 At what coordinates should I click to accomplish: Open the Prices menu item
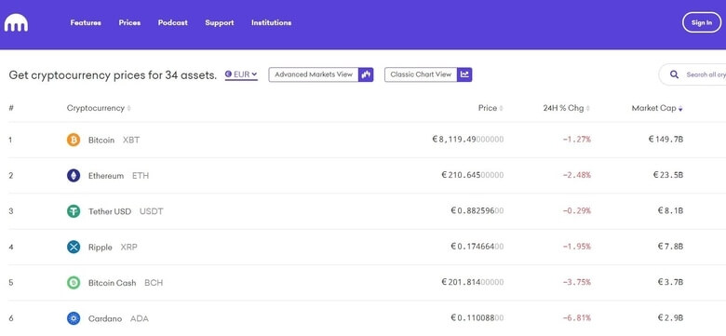[x=129, y=22]
